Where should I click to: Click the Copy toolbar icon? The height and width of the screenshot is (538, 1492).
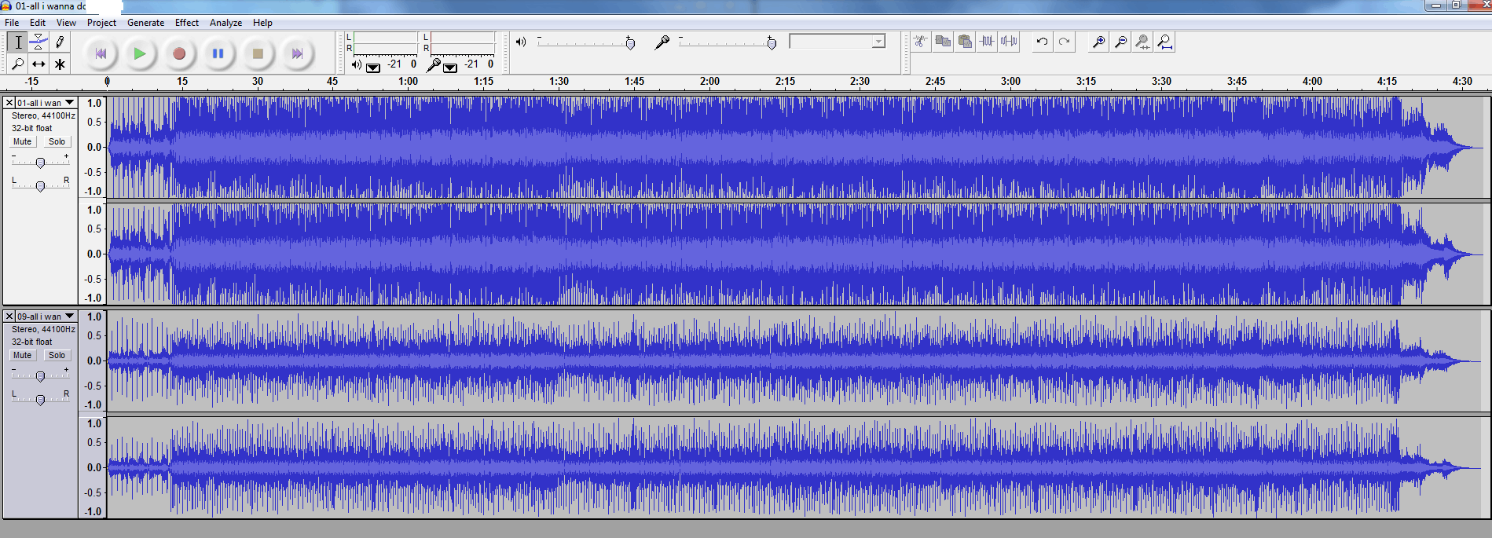[943, 42]
